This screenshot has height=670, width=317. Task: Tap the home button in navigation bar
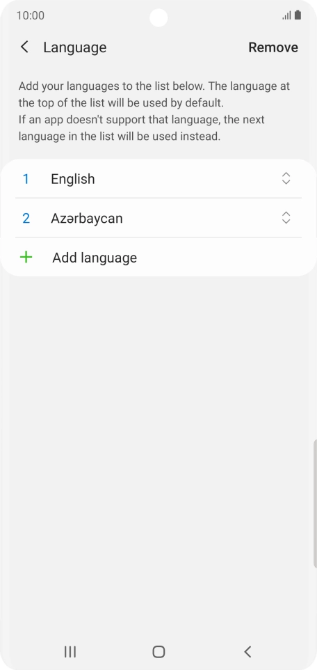[x=158, y=652]
